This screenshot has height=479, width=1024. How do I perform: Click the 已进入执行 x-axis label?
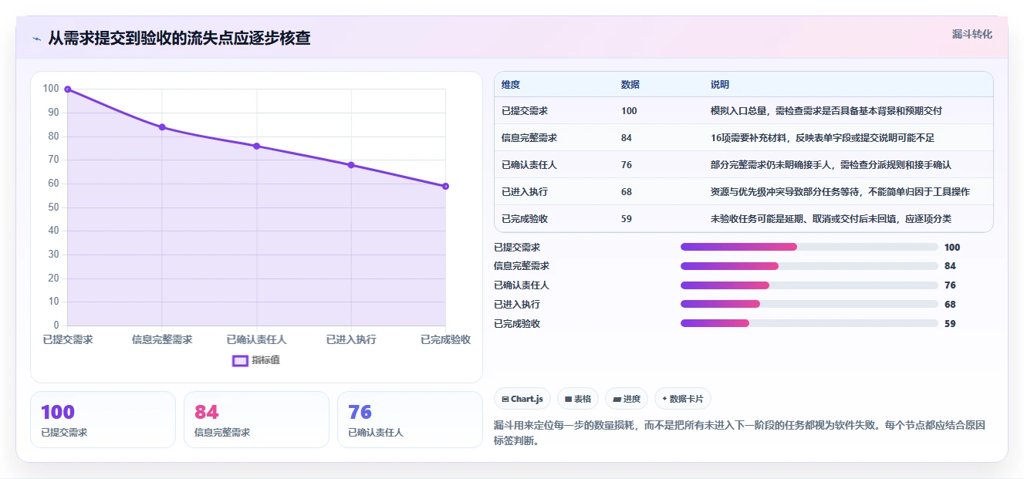coord(351,339)
